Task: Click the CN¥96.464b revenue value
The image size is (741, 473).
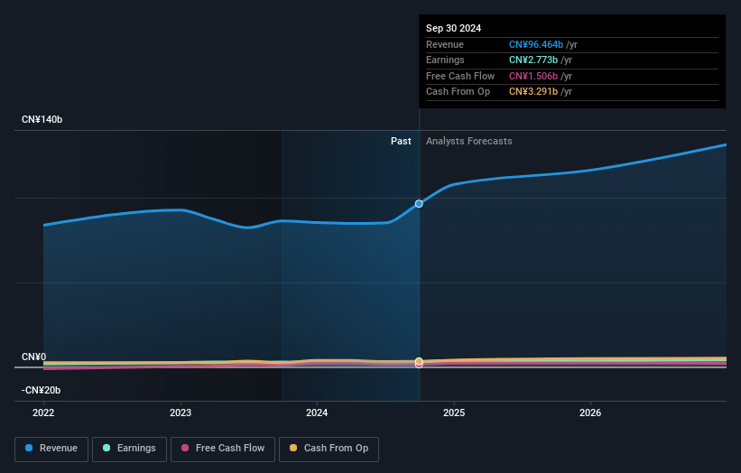Action: tap(536, 44)
